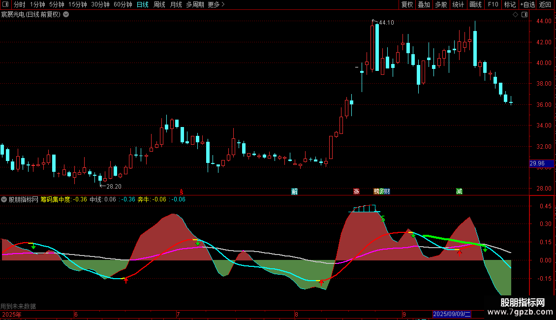Click the 中线 indicator value label
The height and width of the screenshot is (320, 556).
pos(103,199)
